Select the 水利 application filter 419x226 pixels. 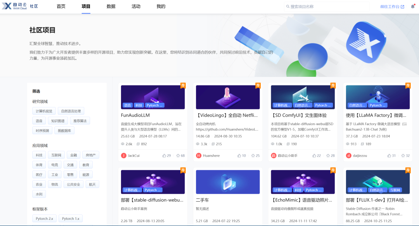[x=39, y=194]
